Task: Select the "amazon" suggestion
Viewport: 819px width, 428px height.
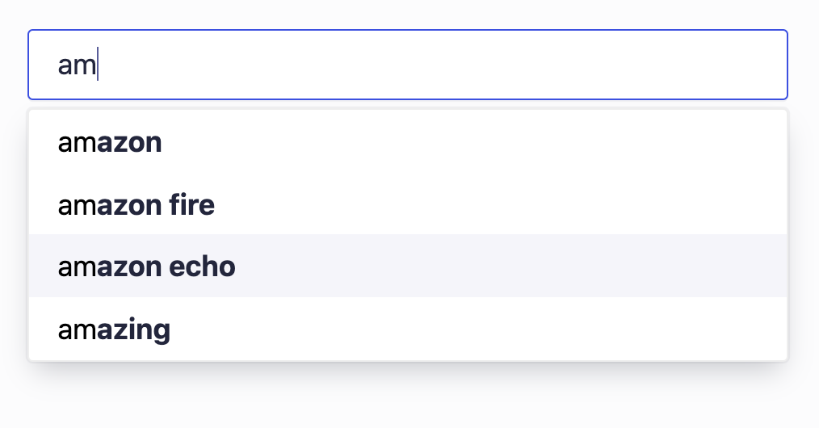Action: pyautogui.click(x=110, y=142)
